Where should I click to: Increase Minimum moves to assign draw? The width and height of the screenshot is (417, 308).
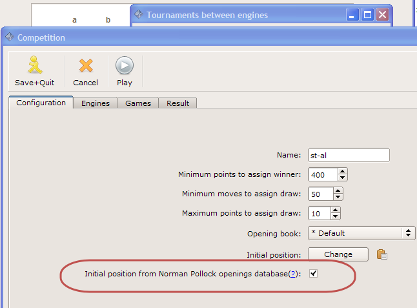[338, 190]
